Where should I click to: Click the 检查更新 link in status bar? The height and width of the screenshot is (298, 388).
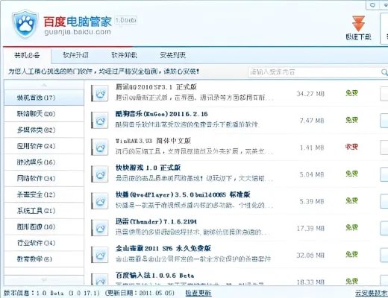198,293
